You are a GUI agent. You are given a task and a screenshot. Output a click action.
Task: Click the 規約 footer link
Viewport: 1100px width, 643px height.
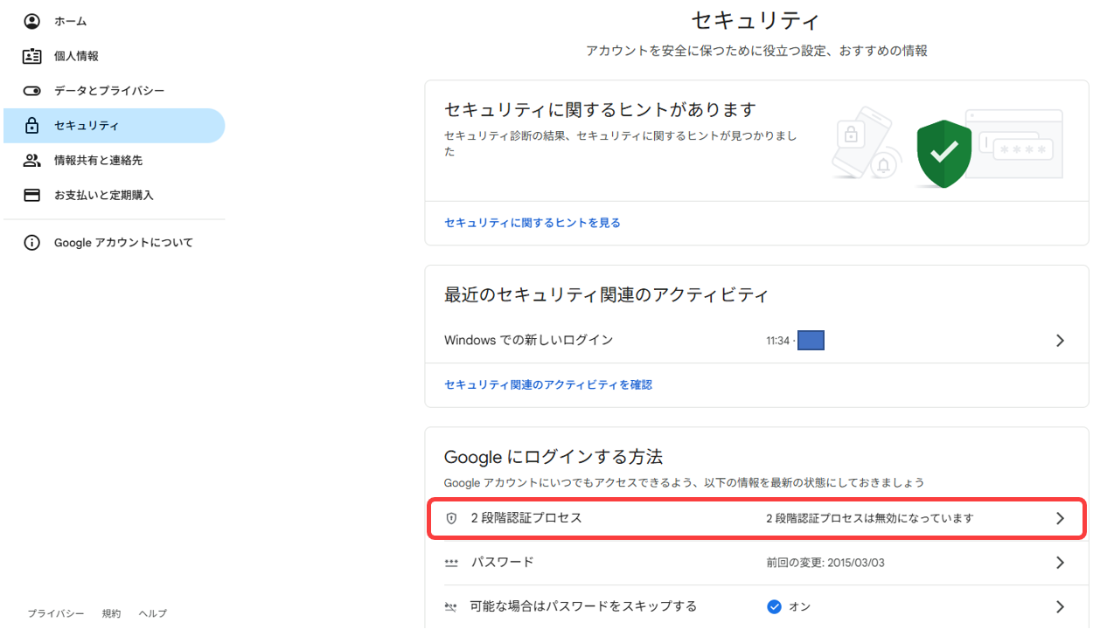click(x=111, y=613)
